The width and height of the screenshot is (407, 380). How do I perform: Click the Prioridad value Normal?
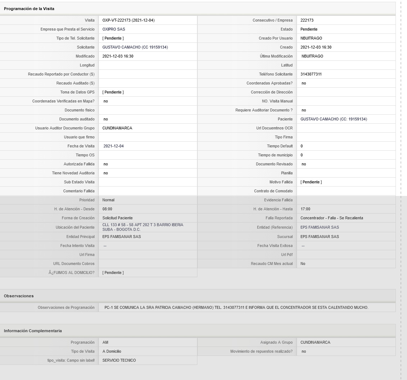point(108,200)
